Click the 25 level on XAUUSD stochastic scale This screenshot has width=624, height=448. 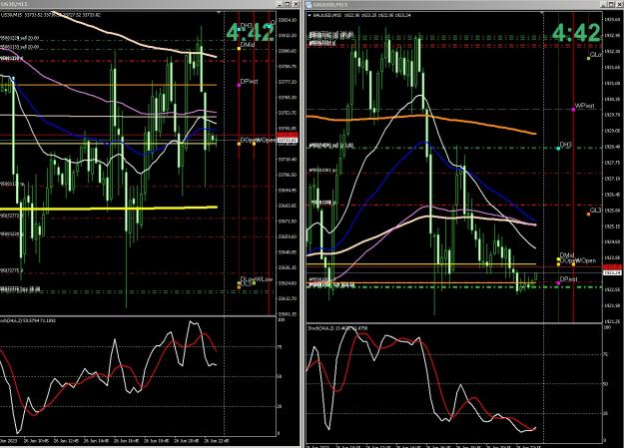pyautogui.click(x=606, y=414)
